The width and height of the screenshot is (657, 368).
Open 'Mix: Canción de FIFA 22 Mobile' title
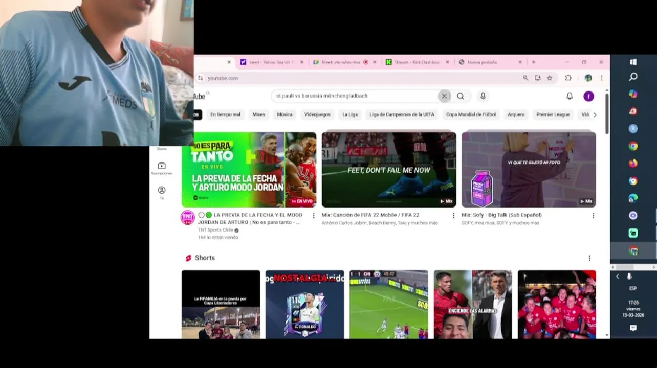370,215
